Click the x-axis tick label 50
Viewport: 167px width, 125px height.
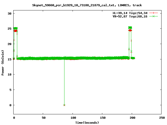(44, 118)
